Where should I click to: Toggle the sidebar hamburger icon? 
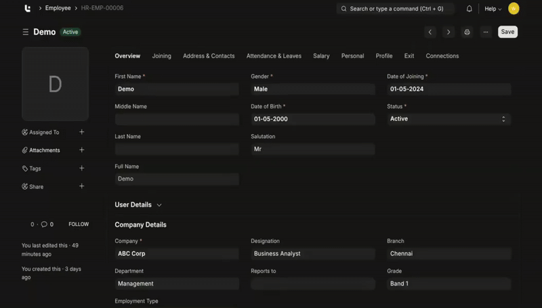[x=26, y=32]
